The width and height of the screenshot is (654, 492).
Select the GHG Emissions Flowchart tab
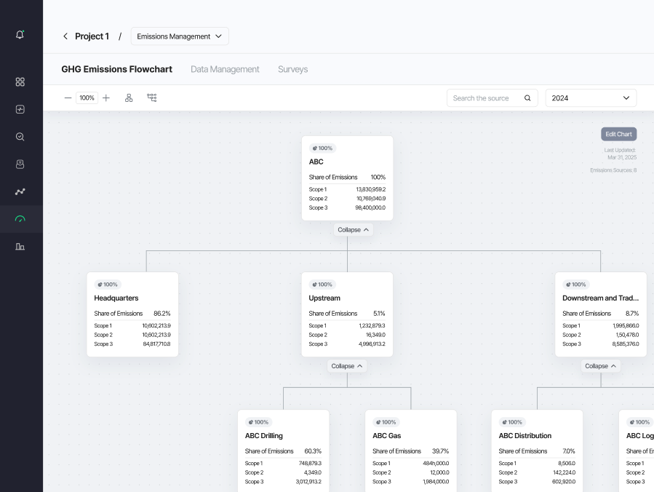117,69
